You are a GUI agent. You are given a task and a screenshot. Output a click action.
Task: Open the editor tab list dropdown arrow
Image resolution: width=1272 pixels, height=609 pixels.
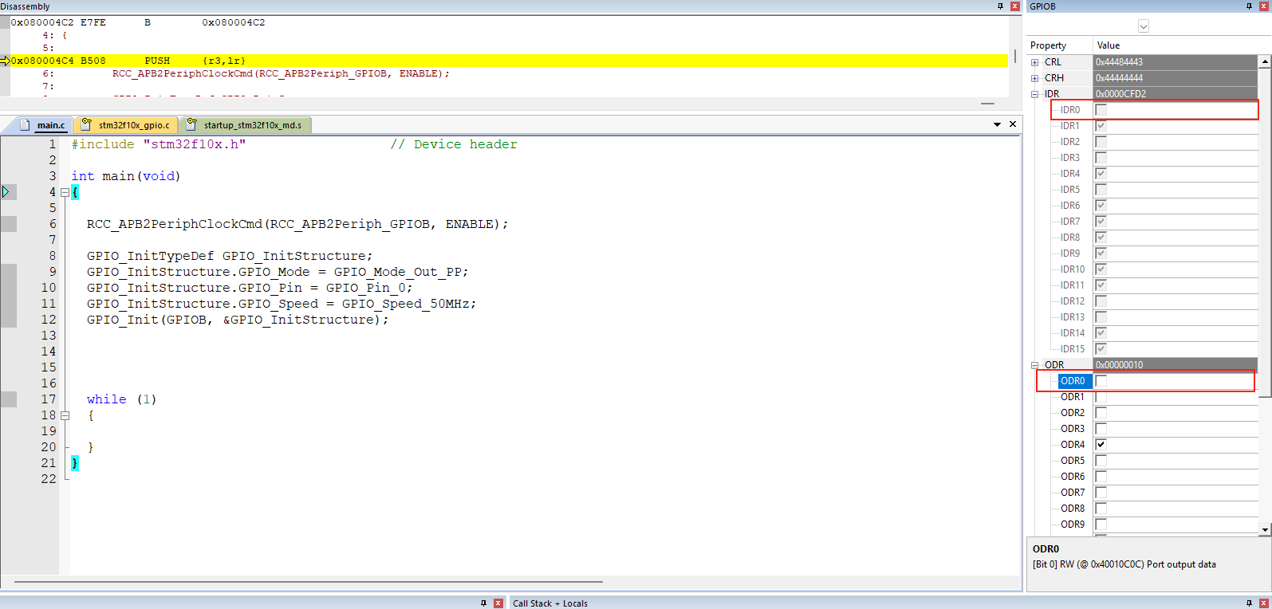[x=997, y=124]
